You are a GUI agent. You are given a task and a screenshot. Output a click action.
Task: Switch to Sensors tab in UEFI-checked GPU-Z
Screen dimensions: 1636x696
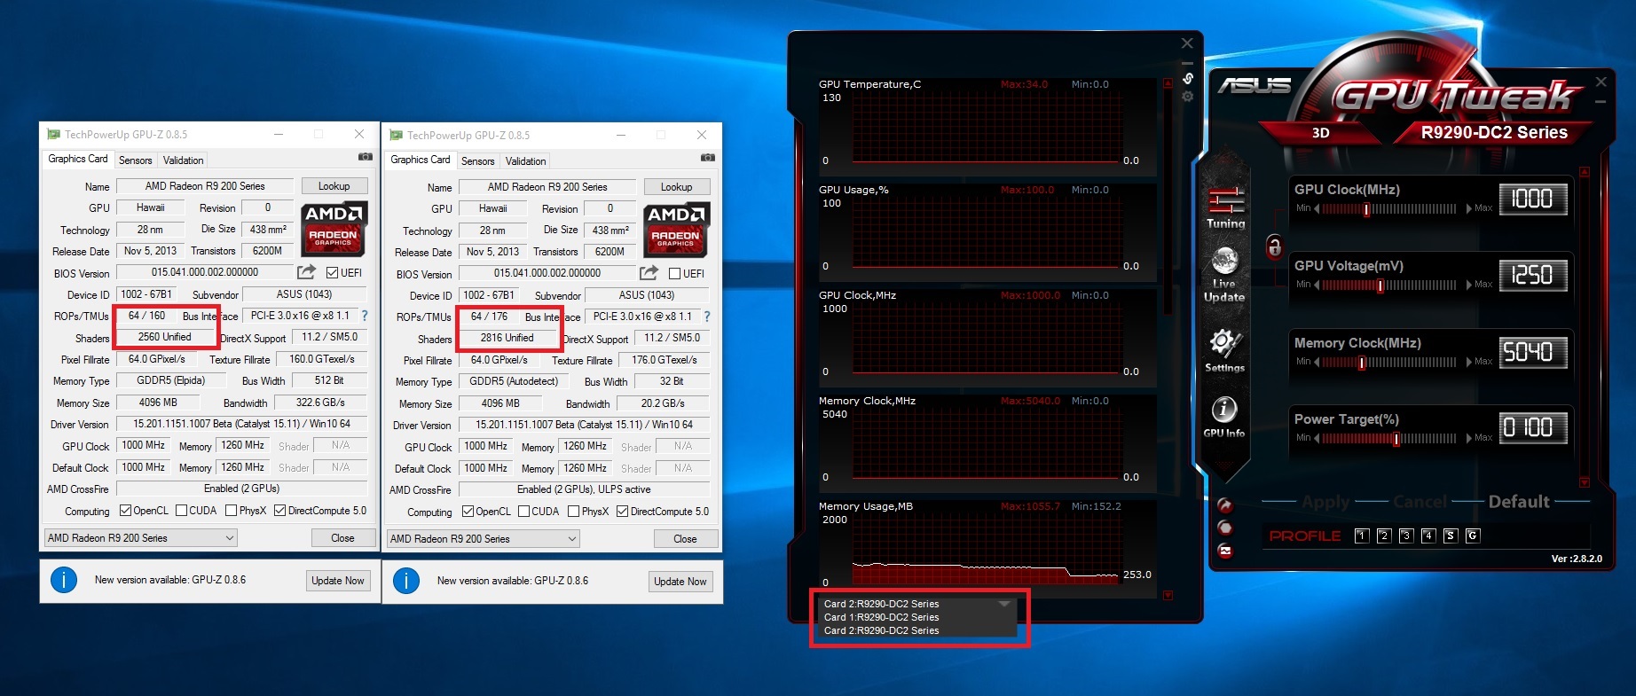(136, 160)
